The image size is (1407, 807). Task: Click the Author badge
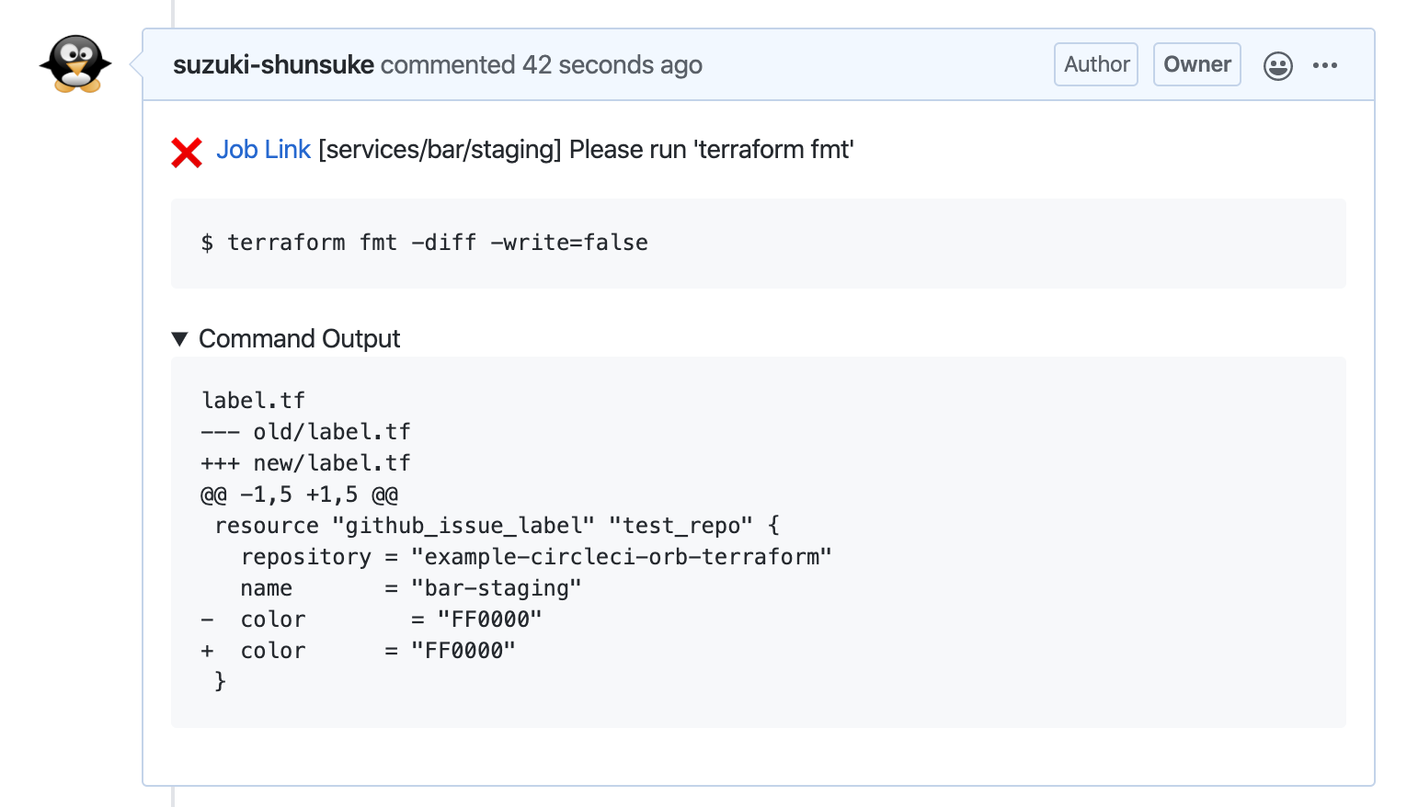(x=1095, y=64)
